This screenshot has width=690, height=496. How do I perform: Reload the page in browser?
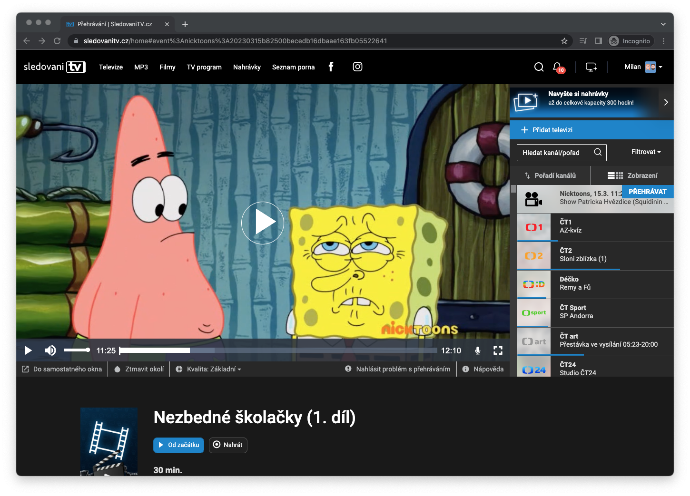coord(57,41)
